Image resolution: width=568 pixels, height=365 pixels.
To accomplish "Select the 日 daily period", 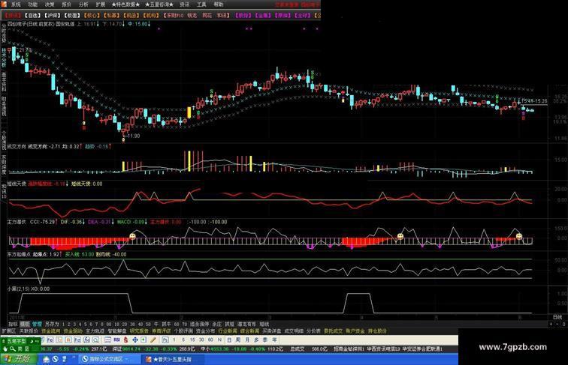I will pos(229,340).
